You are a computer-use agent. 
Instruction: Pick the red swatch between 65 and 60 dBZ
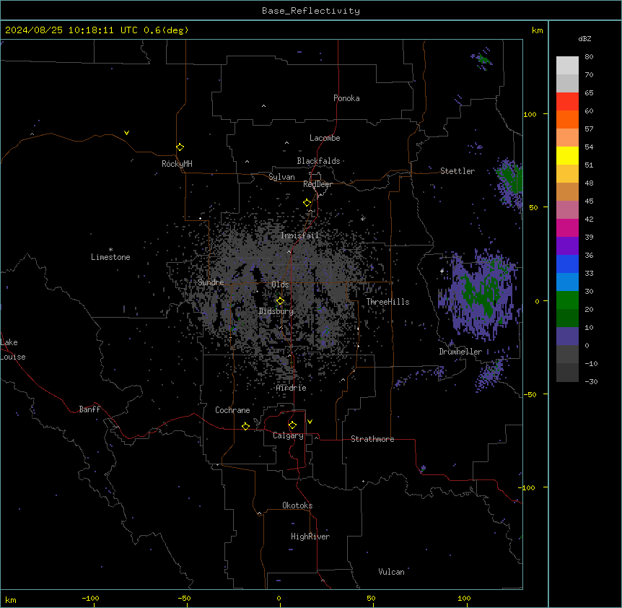tap(567, 102)
